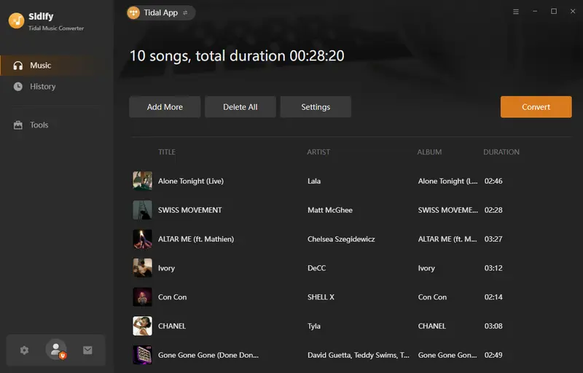Viewport: 583px width, 373px height.
Task: Click duration 03:27 of ALTAR ME
Action: tap(493, 239)
